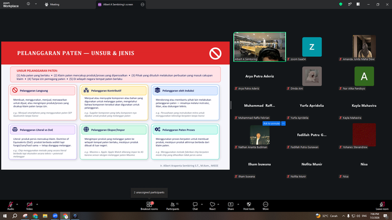The height and width of the screenshot is (220, 392).
Task: Select Yohanes Stevandrew's red tile
Action: pos(364,134)
